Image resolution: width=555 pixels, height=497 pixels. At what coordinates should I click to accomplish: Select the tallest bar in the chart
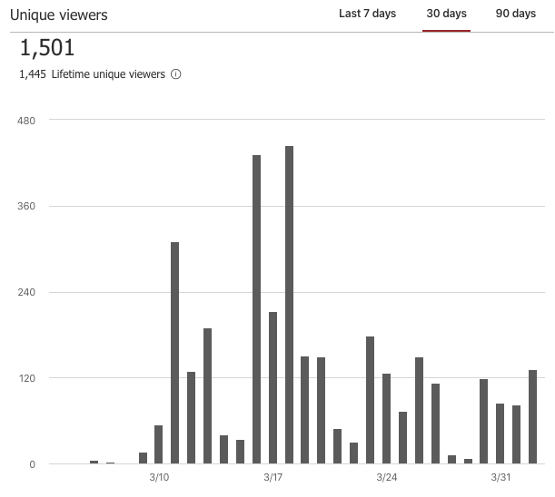pos(289,305)
